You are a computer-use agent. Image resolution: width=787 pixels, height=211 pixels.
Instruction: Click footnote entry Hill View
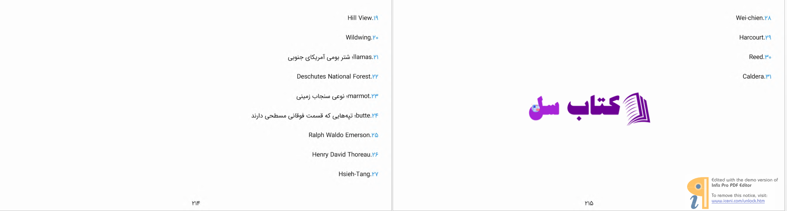(363, 18)
